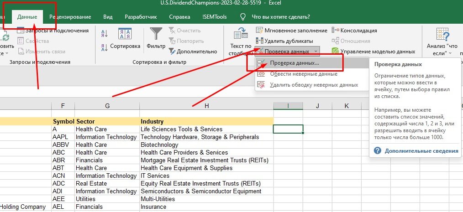
Task: Click the Symbol header cell
Action: point(63,121)
